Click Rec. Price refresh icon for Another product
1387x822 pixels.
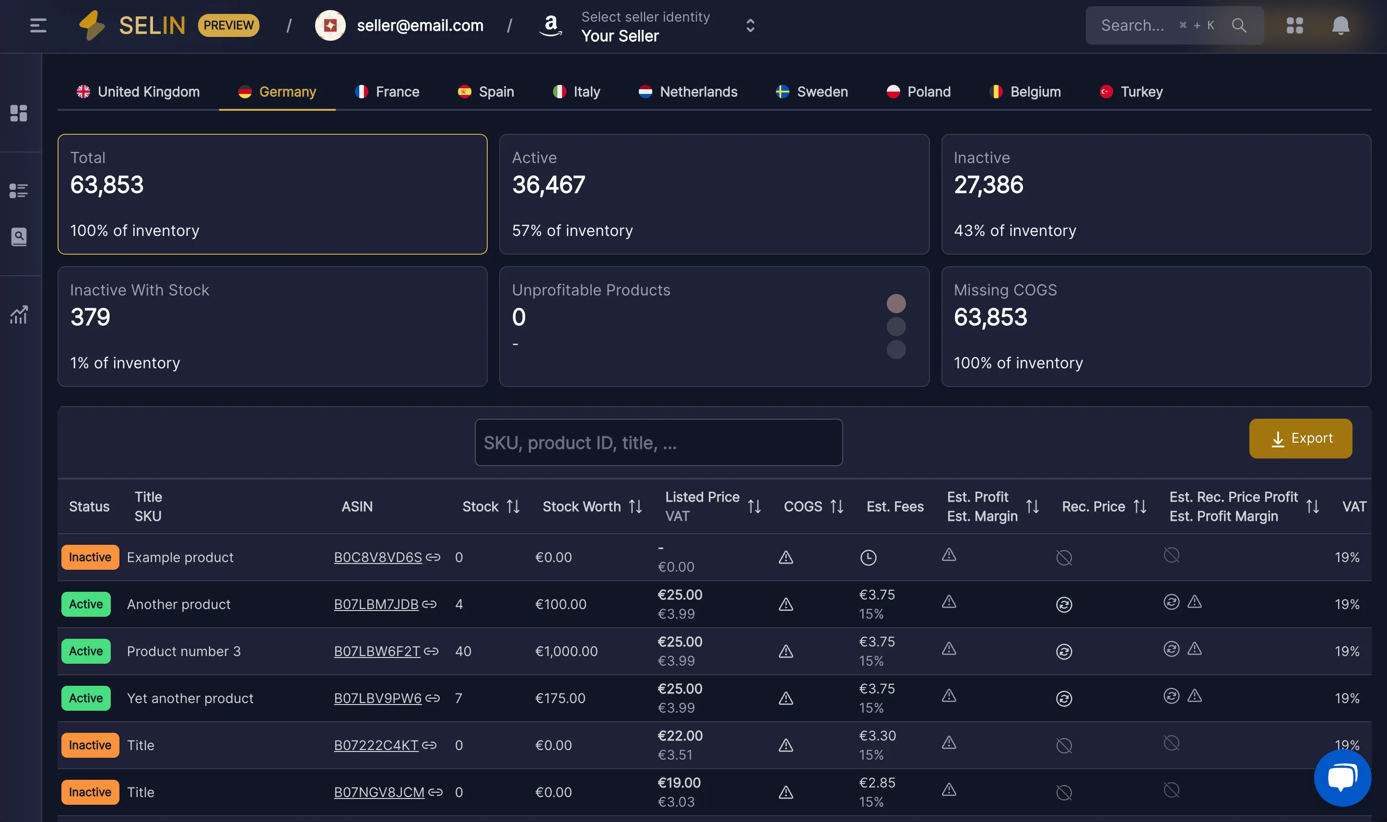(1064, 604)
